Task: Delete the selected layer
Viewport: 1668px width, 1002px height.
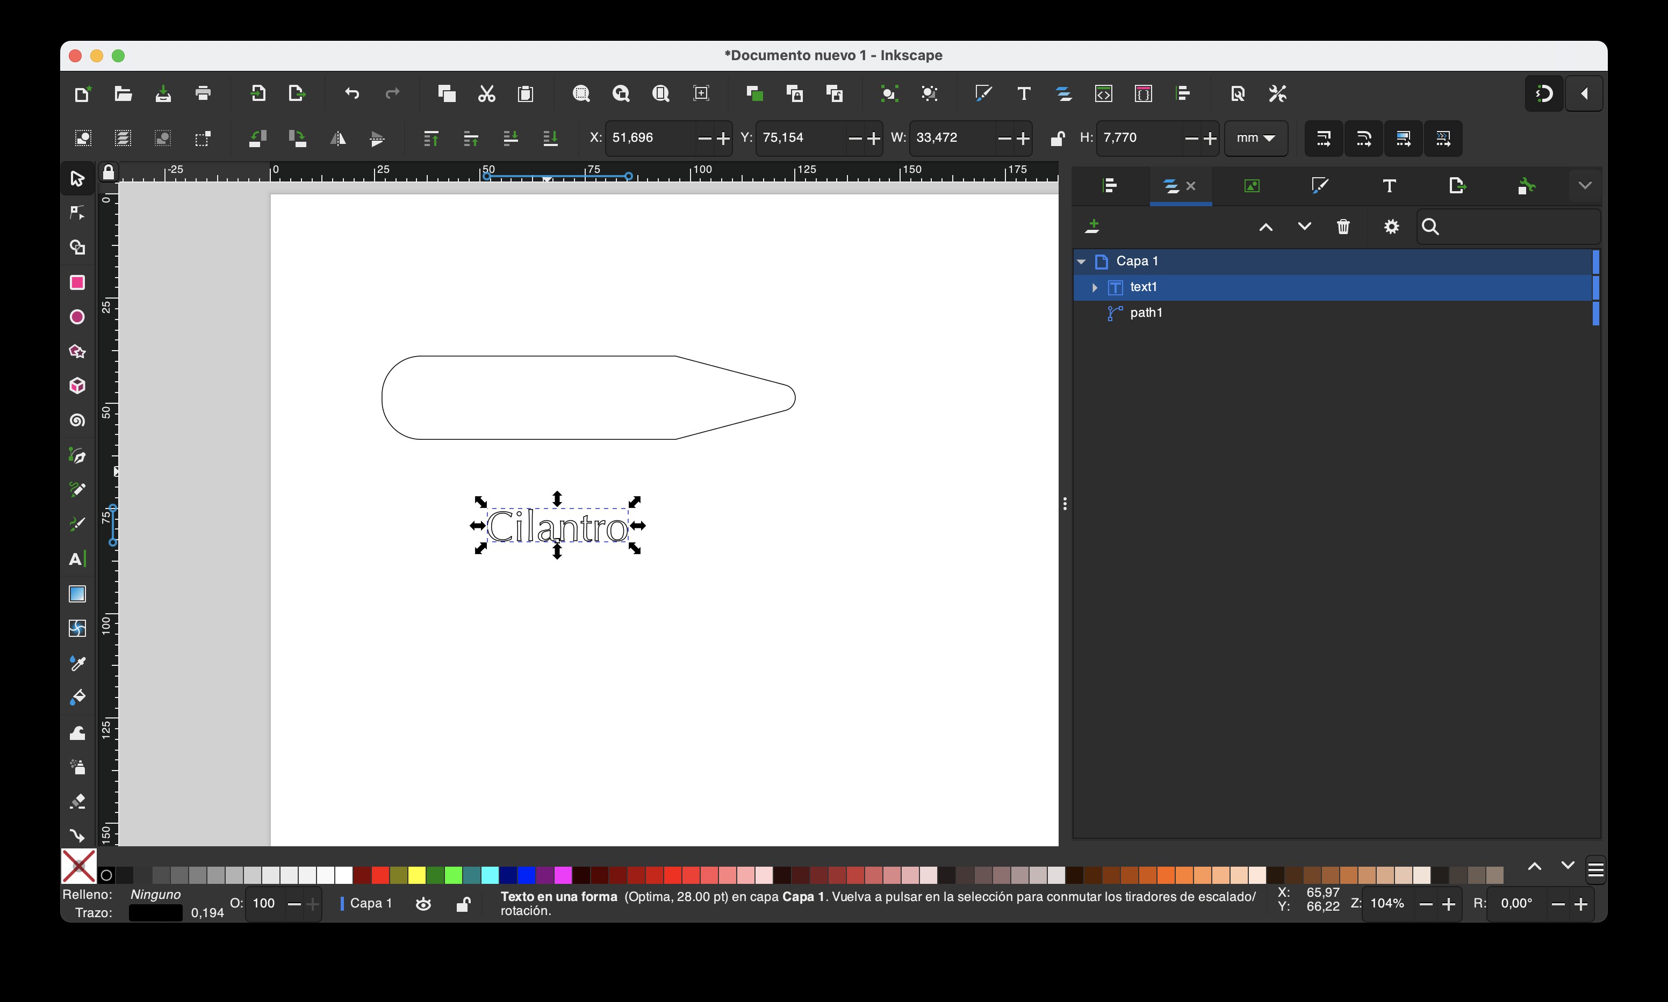Action: click(x=1343, y=227)
